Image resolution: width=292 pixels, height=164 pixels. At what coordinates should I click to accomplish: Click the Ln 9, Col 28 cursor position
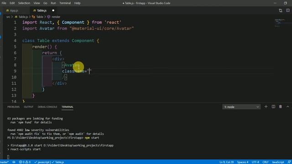pos(226,162)
